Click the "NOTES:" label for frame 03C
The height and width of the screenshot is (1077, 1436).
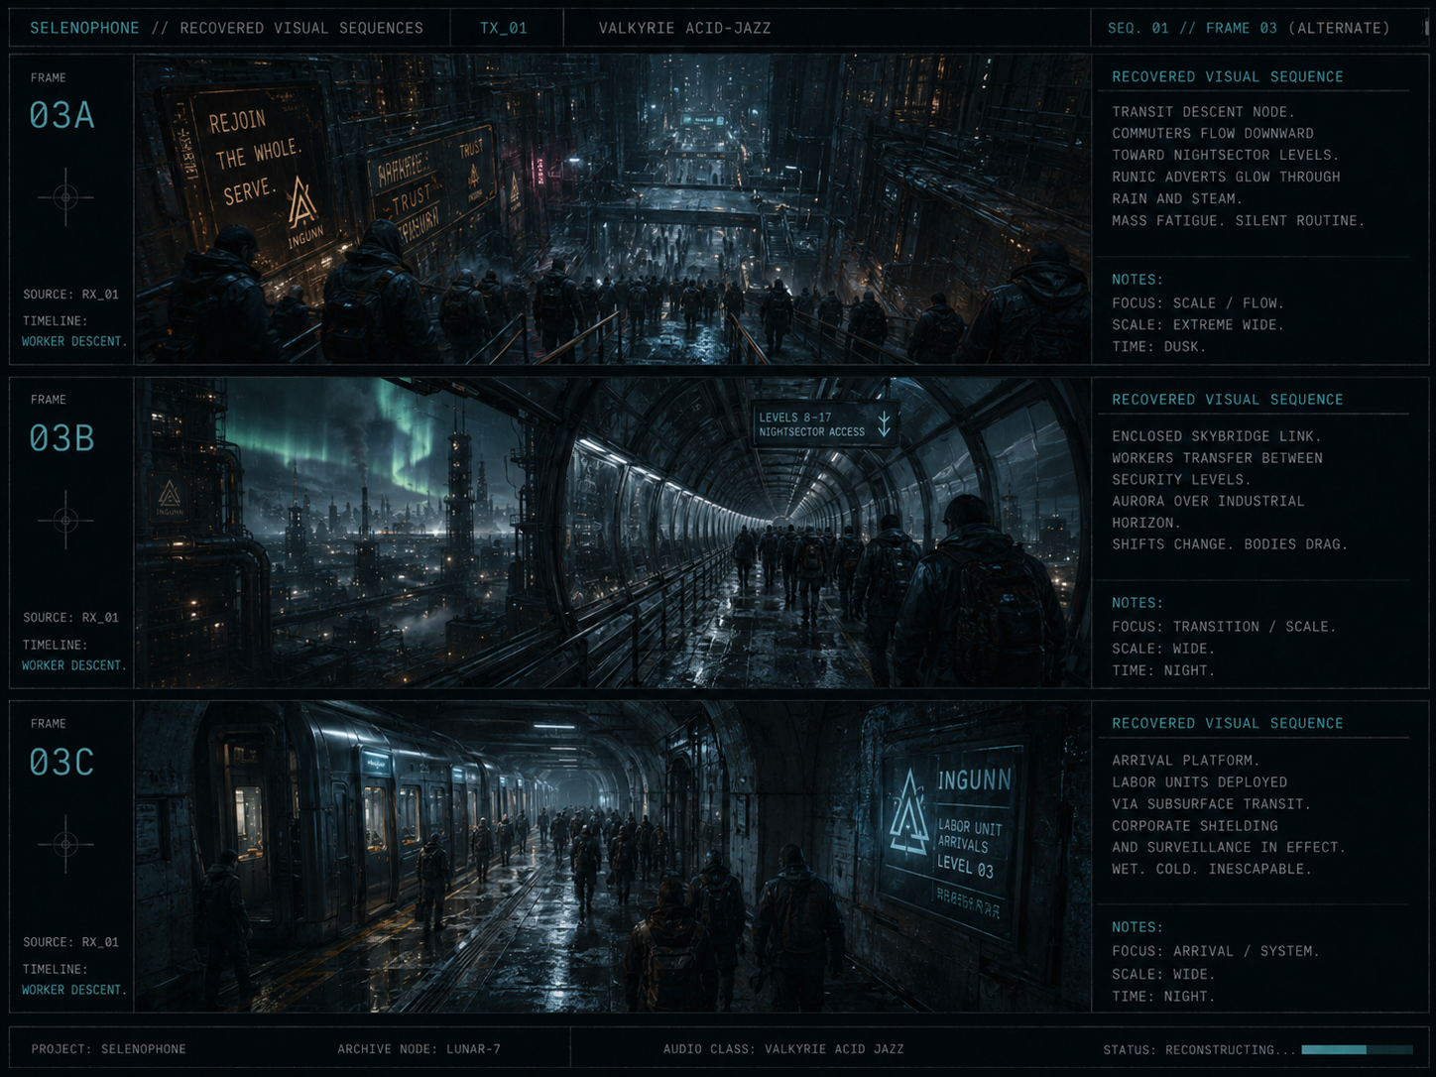(x=1137, y=927)
